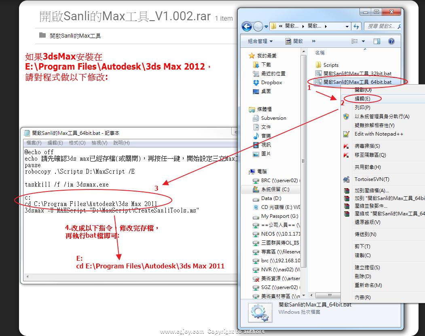Click the 視訊 video library icon
The image size is (425, 336).
point(256,145)
